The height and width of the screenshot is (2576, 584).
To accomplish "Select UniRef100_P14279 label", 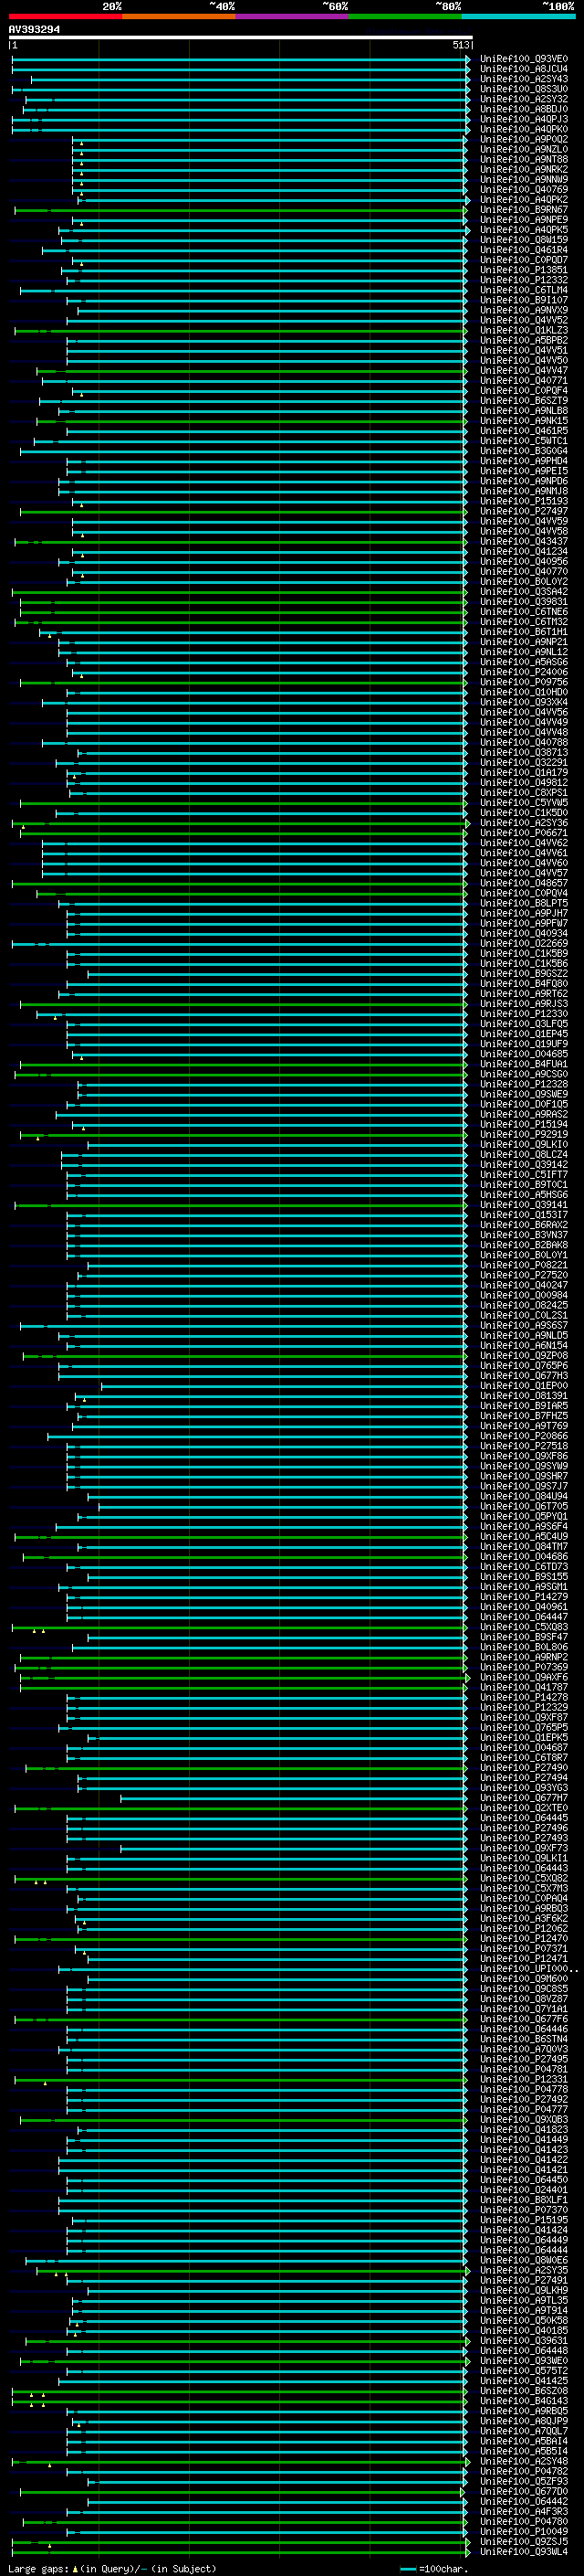I will tap(524, 1597).
